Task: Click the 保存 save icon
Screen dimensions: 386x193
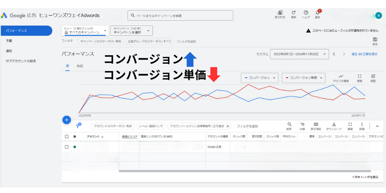Action: point(375,40)
